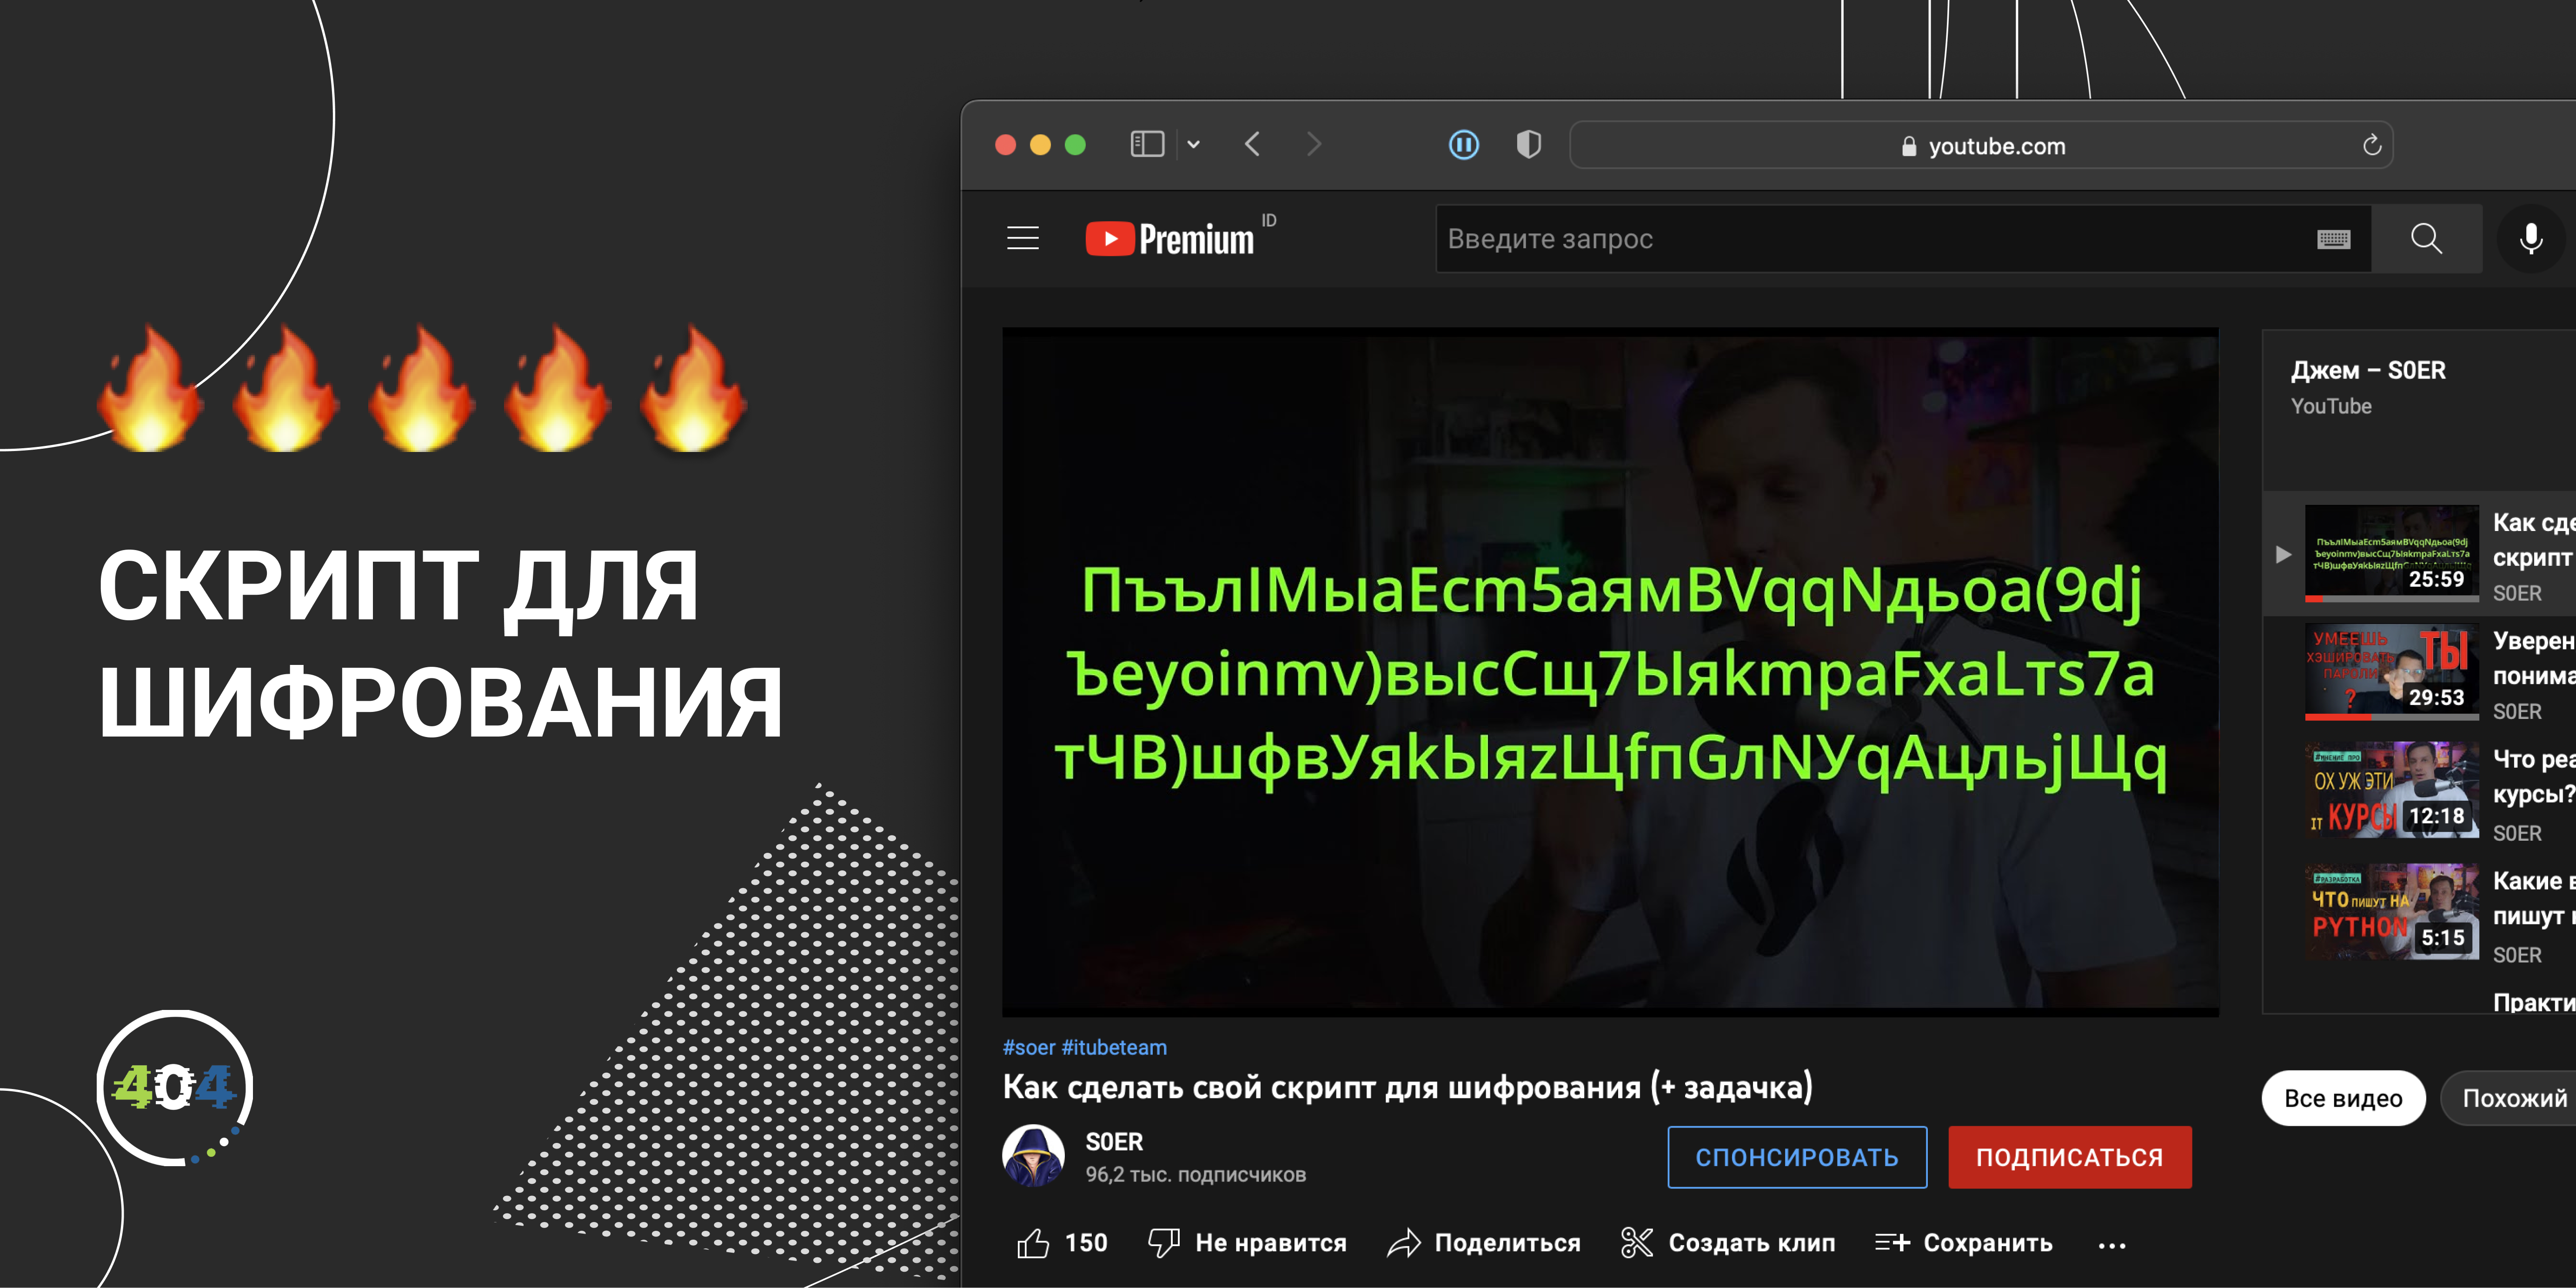Click the now-playing triangle in the playlist

pyautogui.click(x=2283, y=554)
